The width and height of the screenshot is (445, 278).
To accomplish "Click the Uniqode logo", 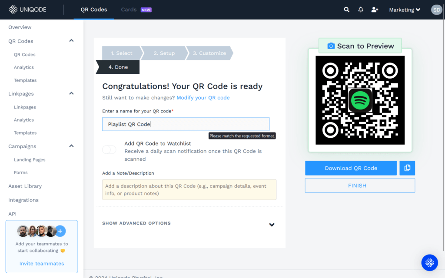I will (28, 9).
